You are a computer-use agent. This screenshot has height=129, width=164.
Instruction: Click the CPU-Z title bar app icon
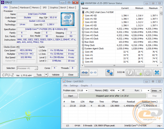coord(3,2)
